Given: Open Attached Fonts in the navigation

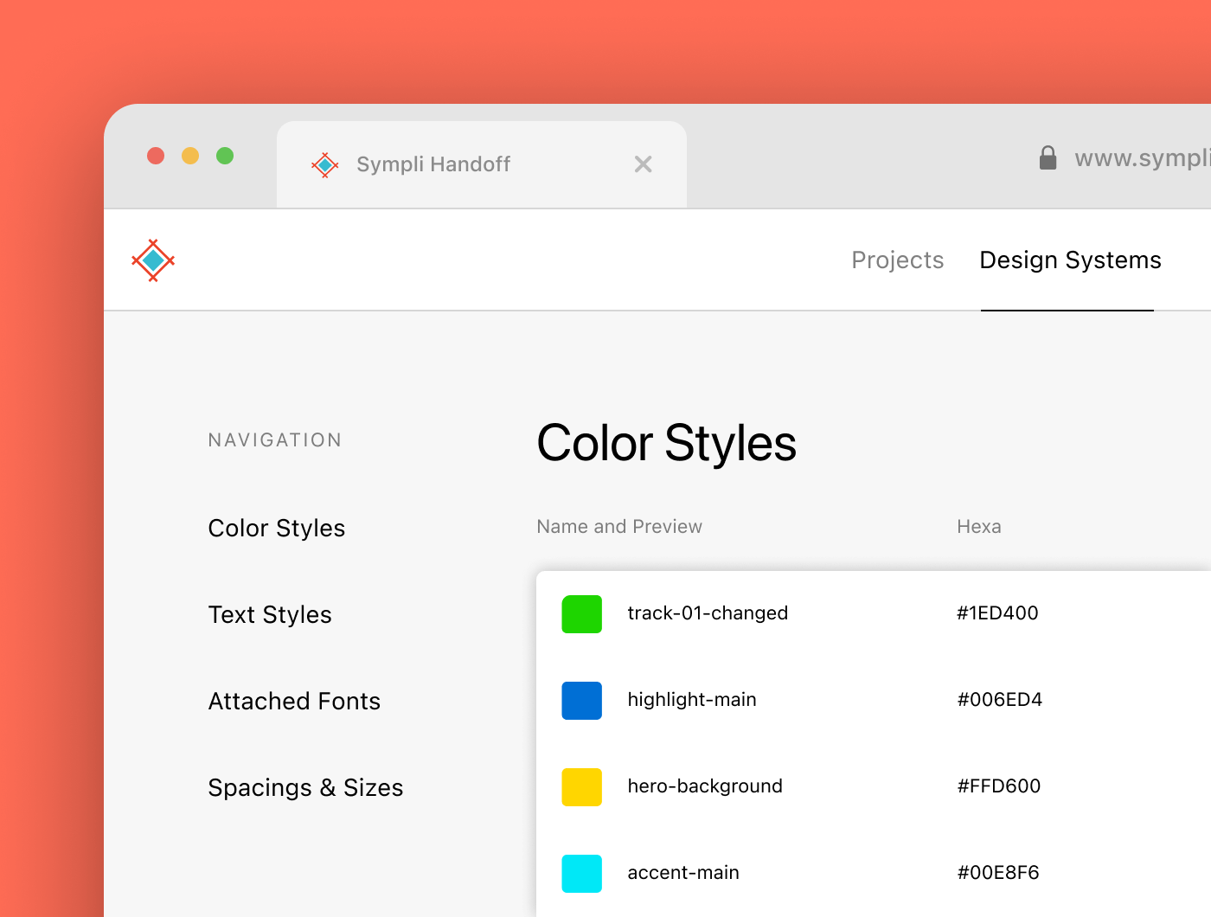Looking at the screenshot, I should click(294, 701).
